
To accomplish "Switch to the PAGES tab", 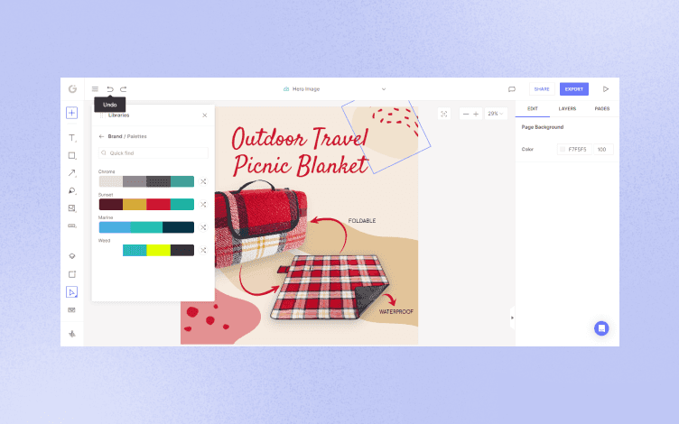I will coord(601,108).
